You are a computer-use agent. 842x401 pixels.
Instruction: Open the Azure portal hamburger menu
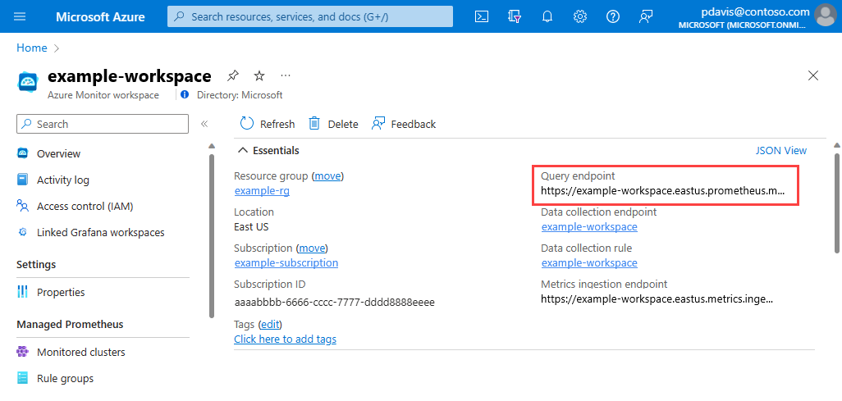(x=20, y=16)
